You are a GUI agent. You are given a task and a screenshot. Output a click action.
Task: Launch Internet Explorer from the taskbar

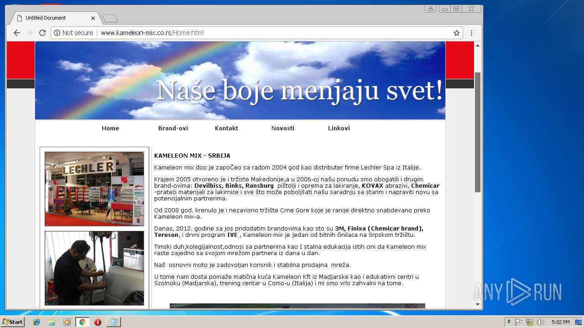(36, 322)
